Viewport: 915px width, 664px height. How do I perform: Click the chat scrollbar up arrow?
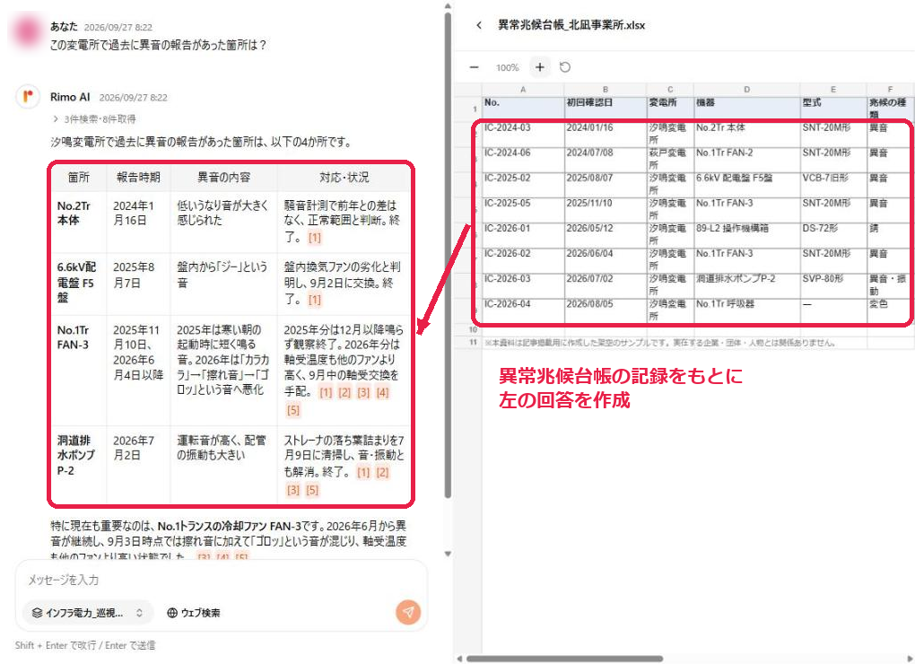(x=448, y=6)
